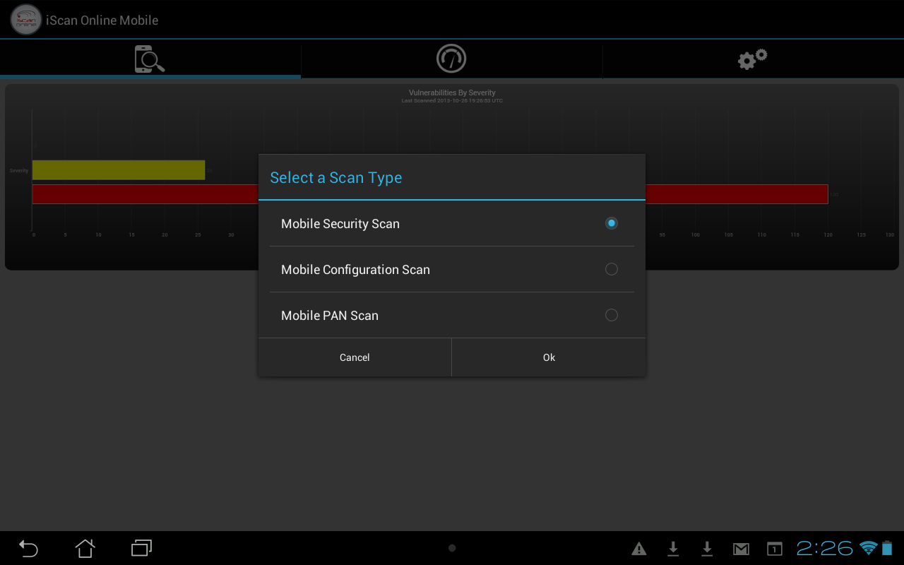
Task: Open the second download notification icon
Action: pos(707,549)
